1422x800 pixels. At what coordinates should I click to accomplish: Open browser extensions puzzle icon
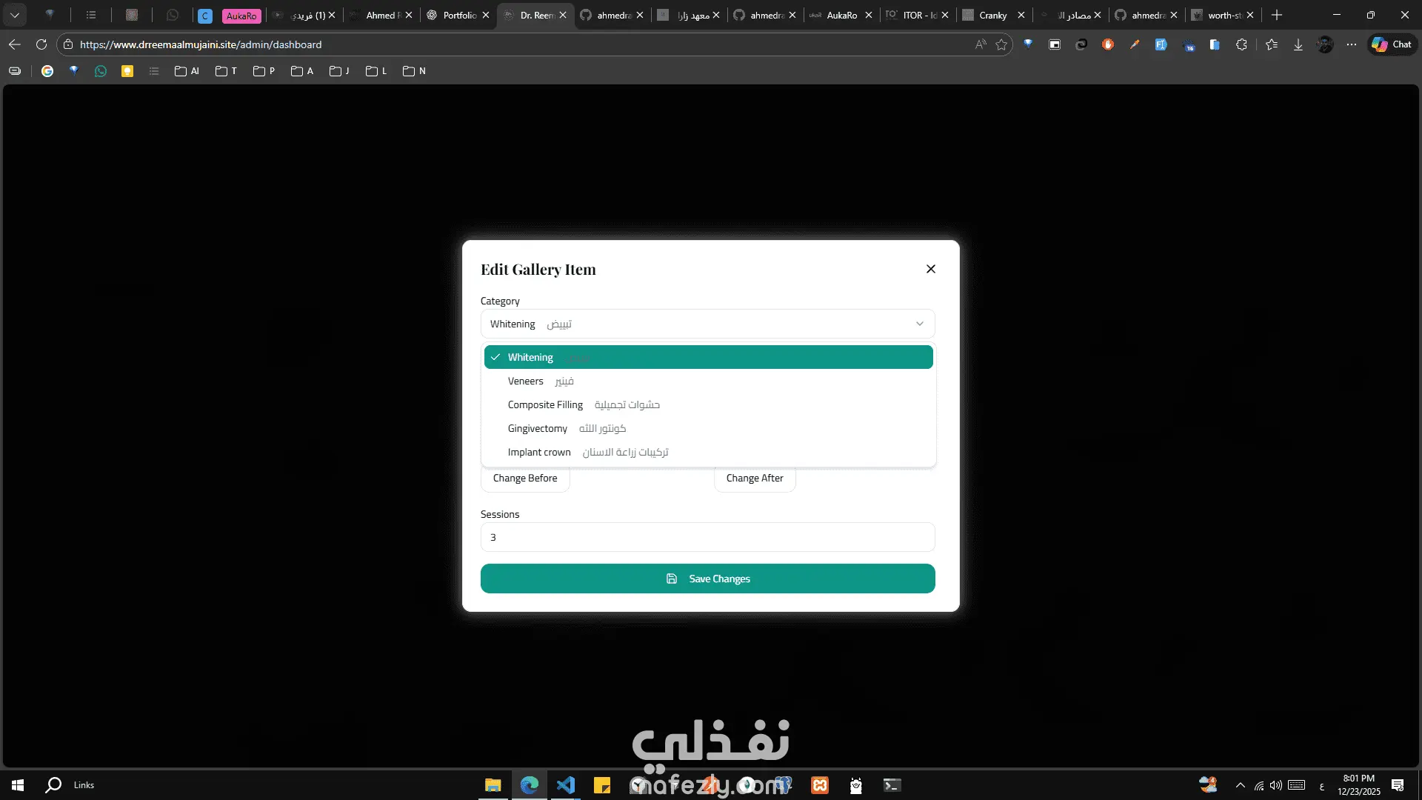point(1242,44)
